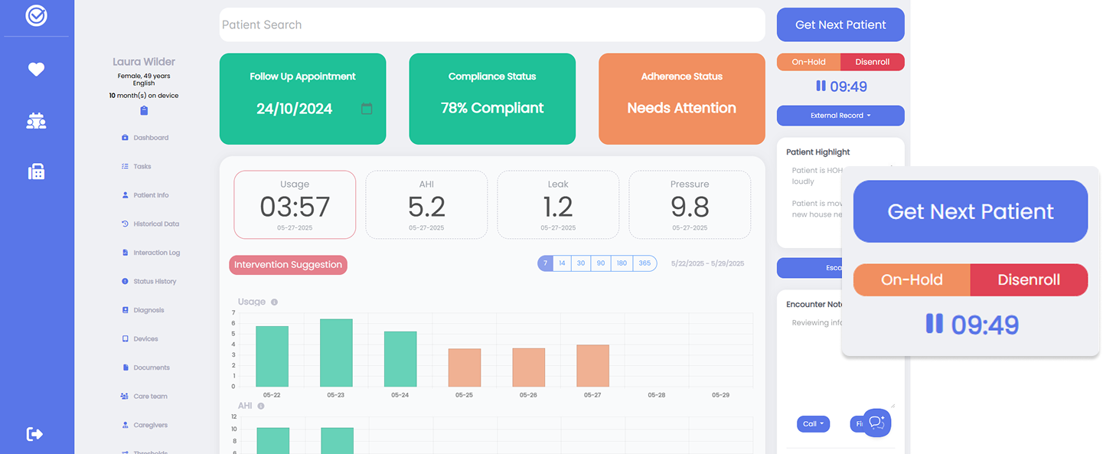This screenshot has height=454, width=1103.
Task: Select the 365 day range option
Action: (x=645, y=263)
